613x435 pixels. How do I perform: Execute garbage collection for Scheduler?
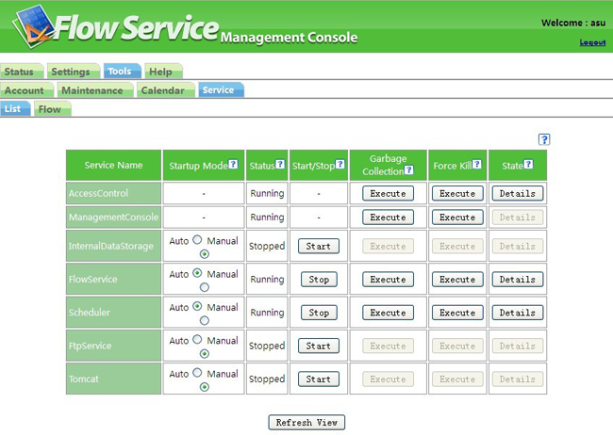pos(388,313)
